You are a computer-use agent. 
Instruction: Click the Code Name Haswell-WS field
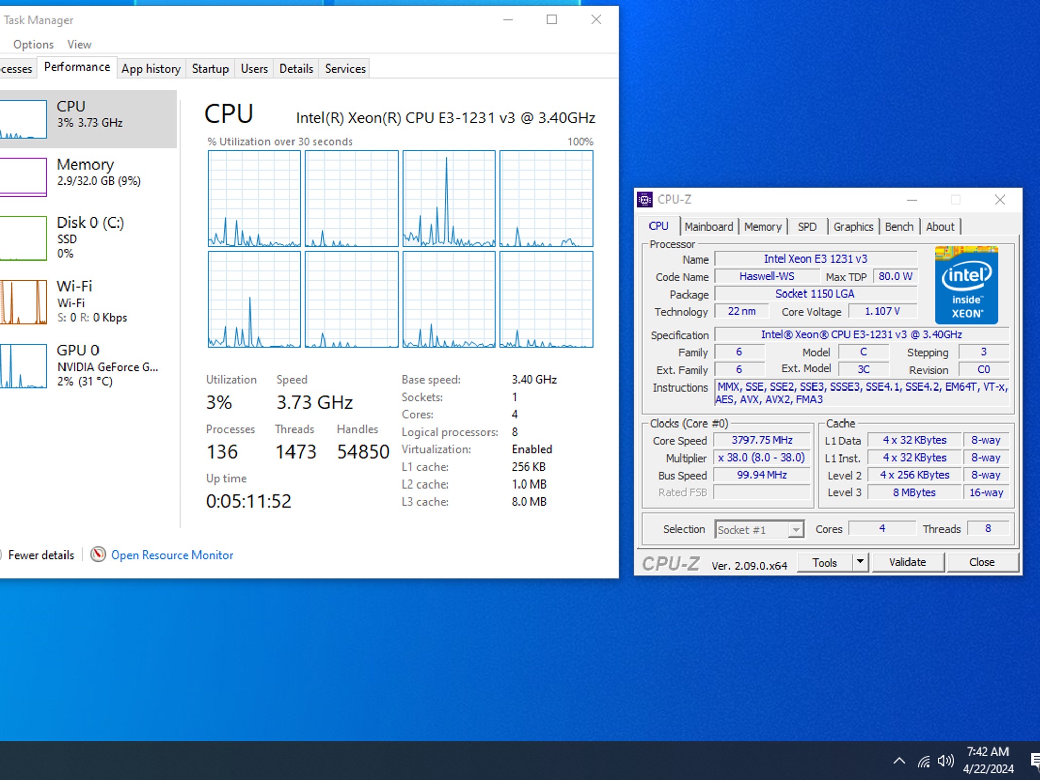pos(767,276)
